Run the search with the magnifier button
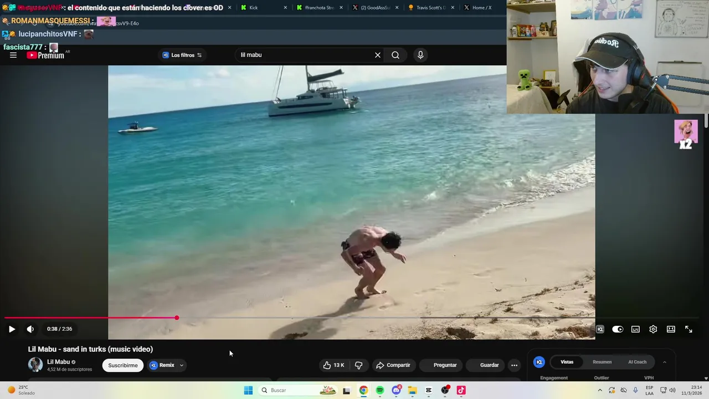The image size is (709, 399). click(x=395, y=55)
